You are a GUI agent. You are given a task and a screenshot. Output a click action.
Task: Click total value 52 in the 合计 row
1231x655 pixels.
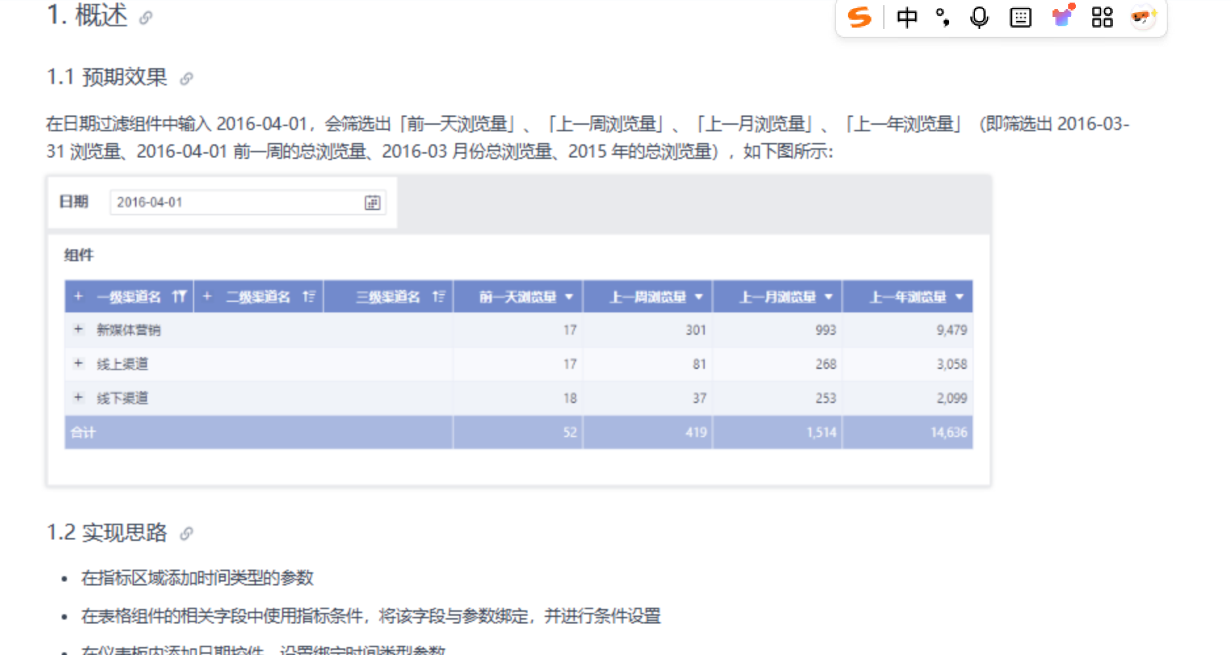(570, 433)
